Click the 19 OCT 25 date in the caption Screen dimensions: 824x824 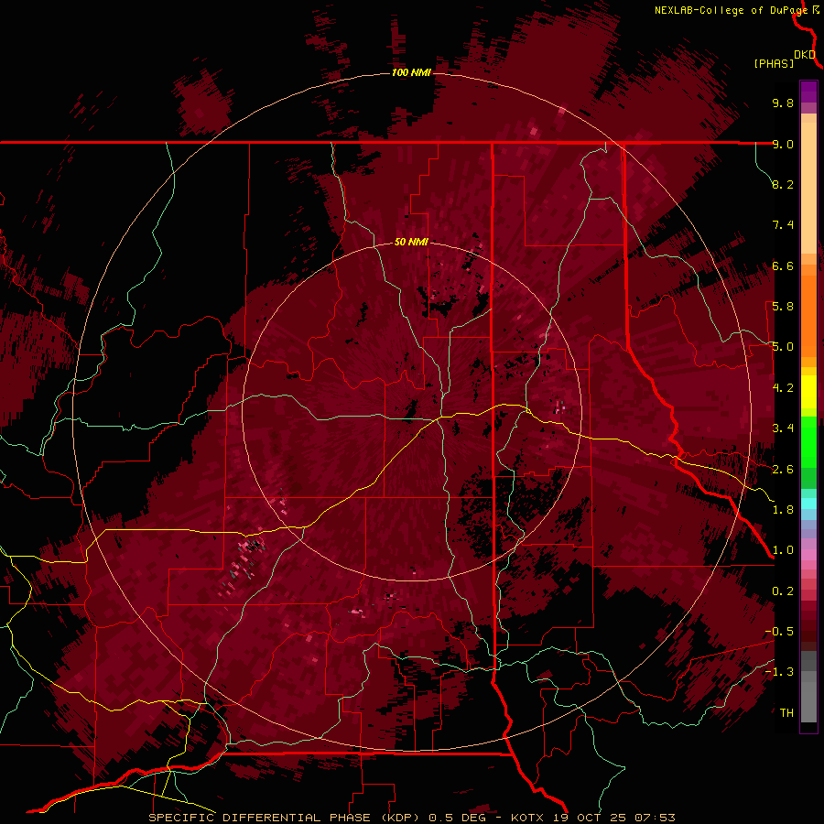click(x=590, y=818)
